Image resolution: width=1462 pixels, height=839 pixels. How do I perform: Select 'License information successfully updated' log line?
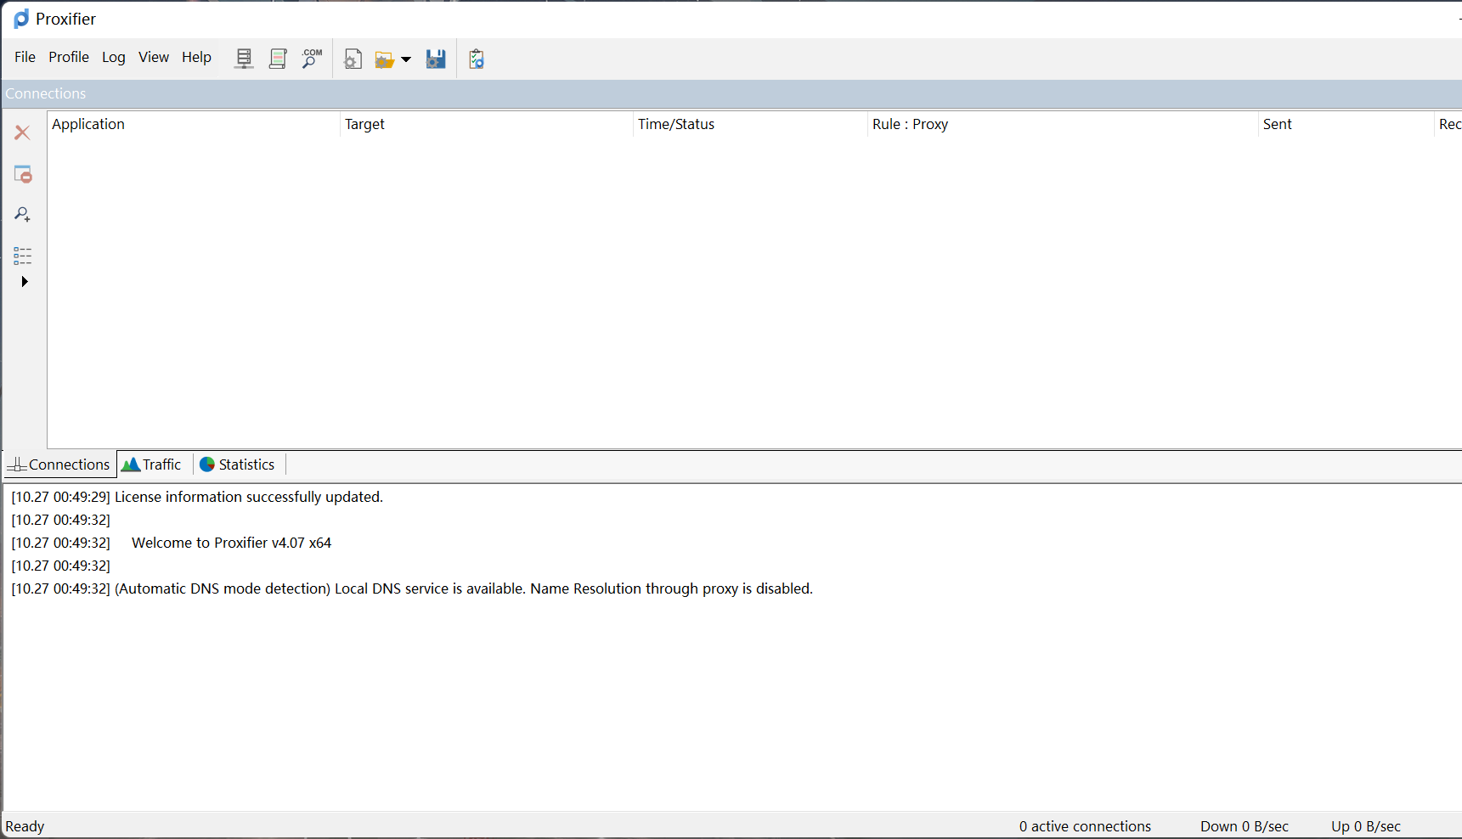pyautogui.click(x=197, y=497)
